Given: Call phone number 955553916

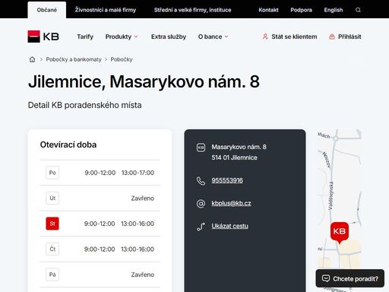Looking at the screenshot, I should coord(227,180).
